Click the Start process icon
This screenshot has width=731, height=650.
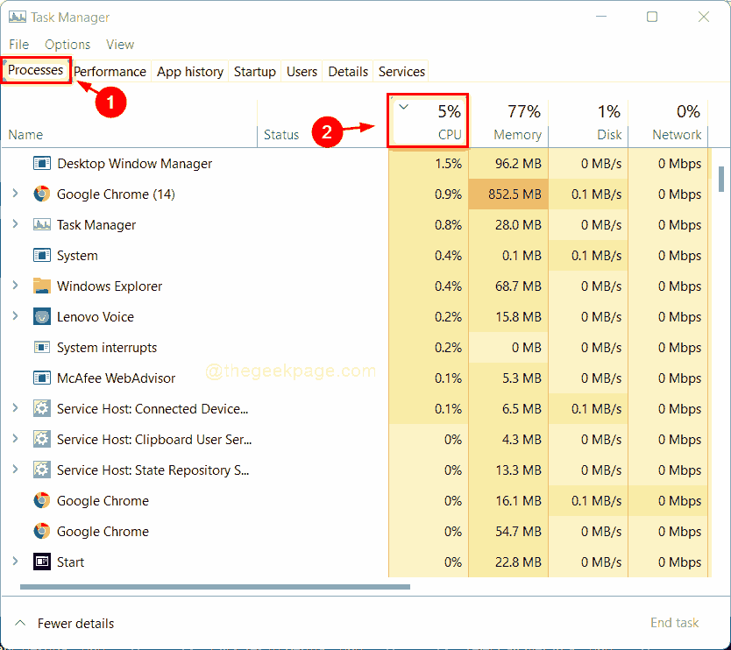41,562
